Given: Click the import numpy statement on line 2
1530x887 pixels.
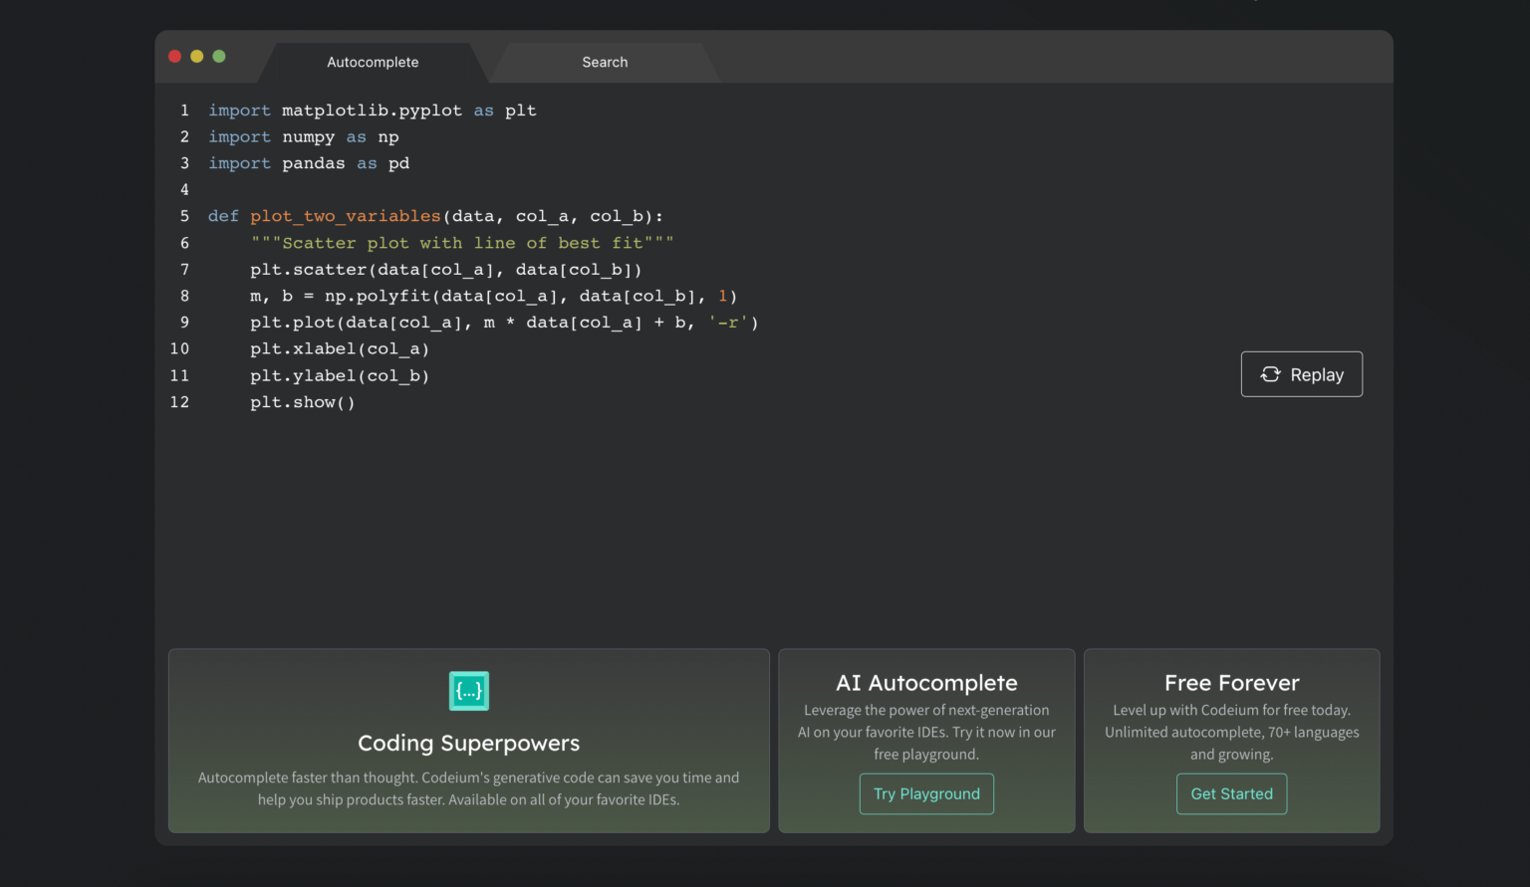Looking at the screenshot, I should pos(303,136).
